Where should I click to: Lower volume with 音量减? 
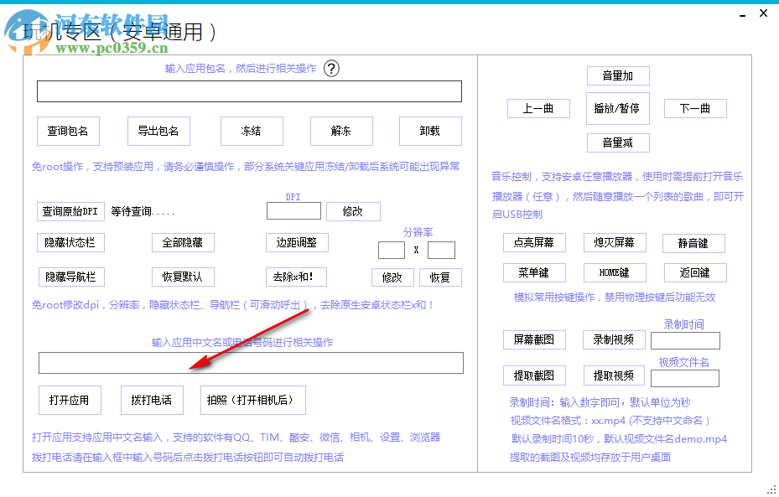pyautogui.click(x=618, y=143)
